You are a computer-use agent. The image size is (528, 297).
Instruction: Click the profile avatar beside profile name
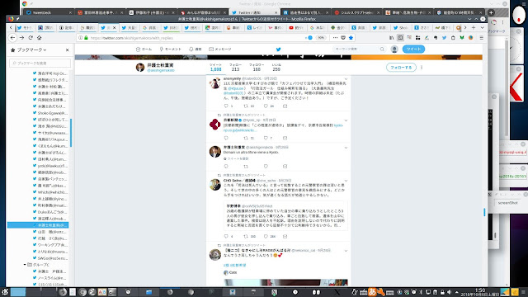[x=140, y=68]
